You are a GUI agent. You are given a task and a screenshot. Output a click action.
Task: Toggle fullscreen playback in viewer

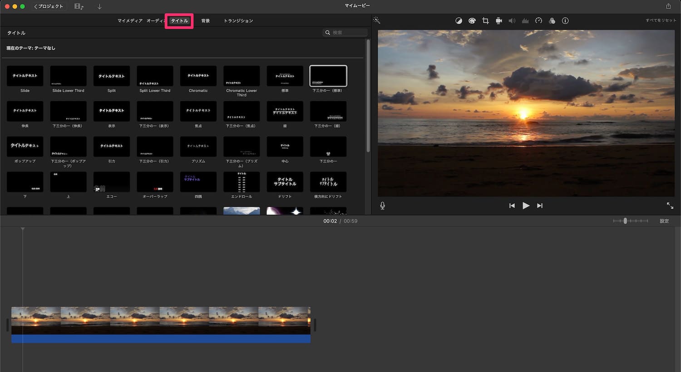pos(670,206)
